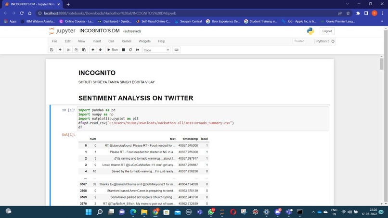Click the timestamp column header
This screenshot has width=388, height=218.
tap(190, 139)
